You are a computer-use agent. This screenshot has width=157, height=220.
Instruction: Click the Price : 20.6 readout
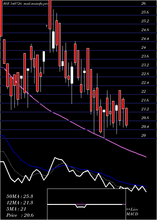click(x=20, y=215)
